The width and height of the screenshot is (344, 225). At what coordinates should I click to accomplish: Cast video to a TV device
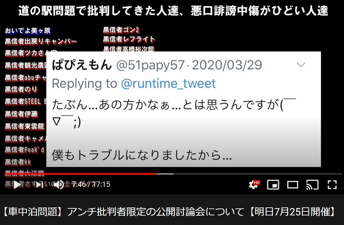(x=312, y=185)
